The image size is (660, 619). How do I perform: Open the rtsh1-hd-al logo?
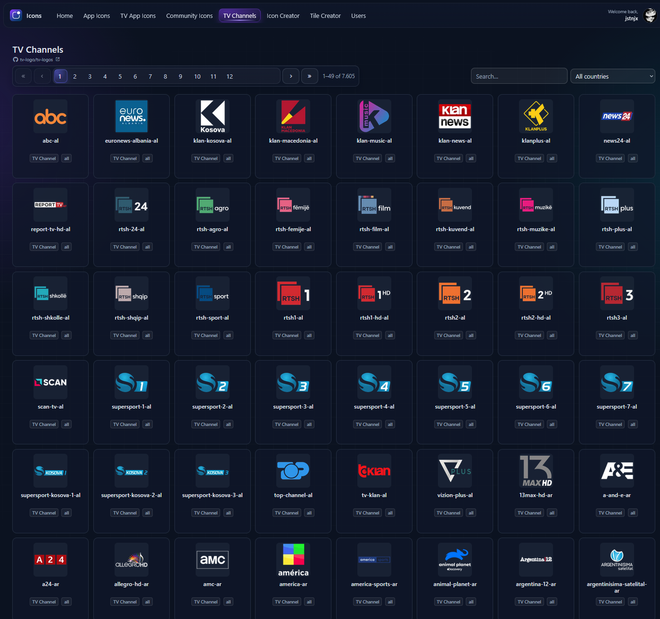(x=374, y=293)
